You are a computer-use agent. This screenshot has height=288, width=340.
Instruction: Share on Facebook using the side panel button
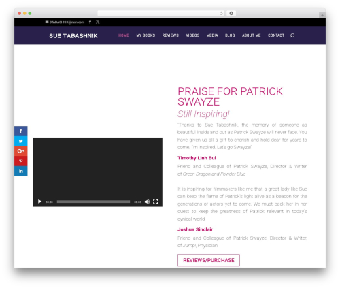[21, 131]
